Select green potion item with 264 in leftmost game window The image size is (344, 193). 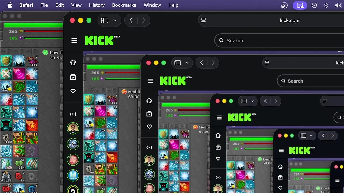point(19,164)
